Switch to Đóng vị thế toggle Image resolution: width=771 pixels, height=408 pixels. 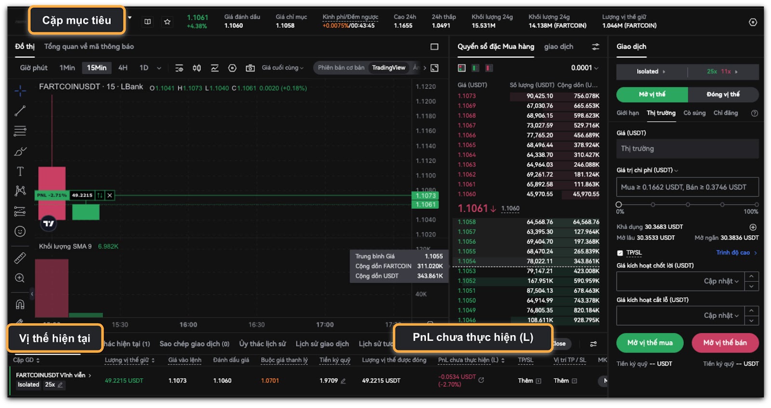tap(723, 94)
